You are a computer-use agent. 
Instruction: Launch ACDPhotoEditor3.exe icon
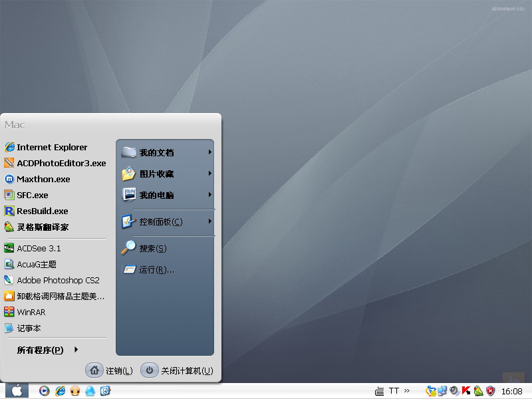point(9,163)
